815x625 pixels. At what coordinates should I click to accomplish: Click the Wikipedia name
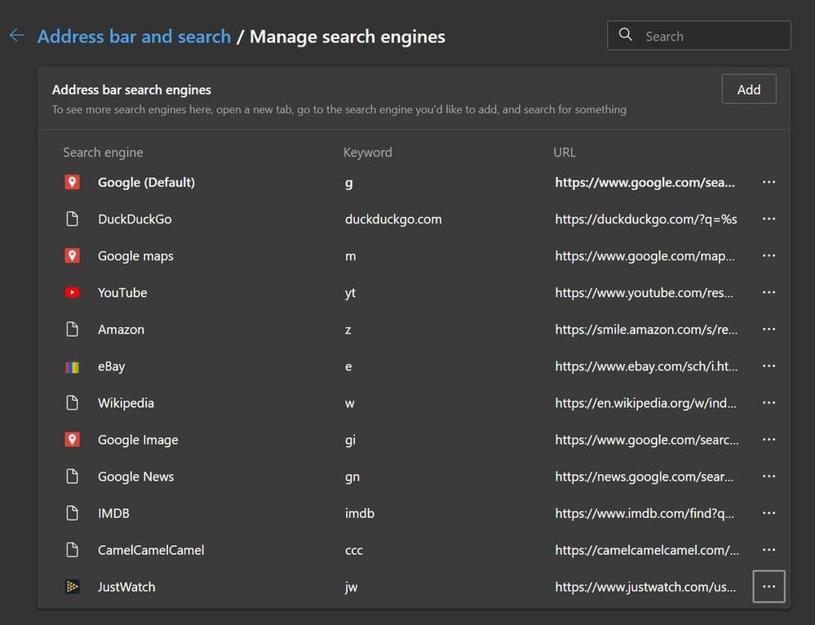click(126, 404)
